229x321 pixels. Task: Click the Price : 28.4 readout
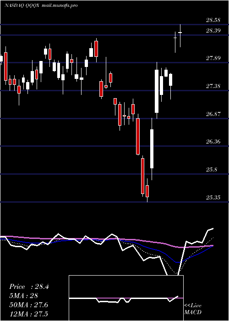coord(29,287)
